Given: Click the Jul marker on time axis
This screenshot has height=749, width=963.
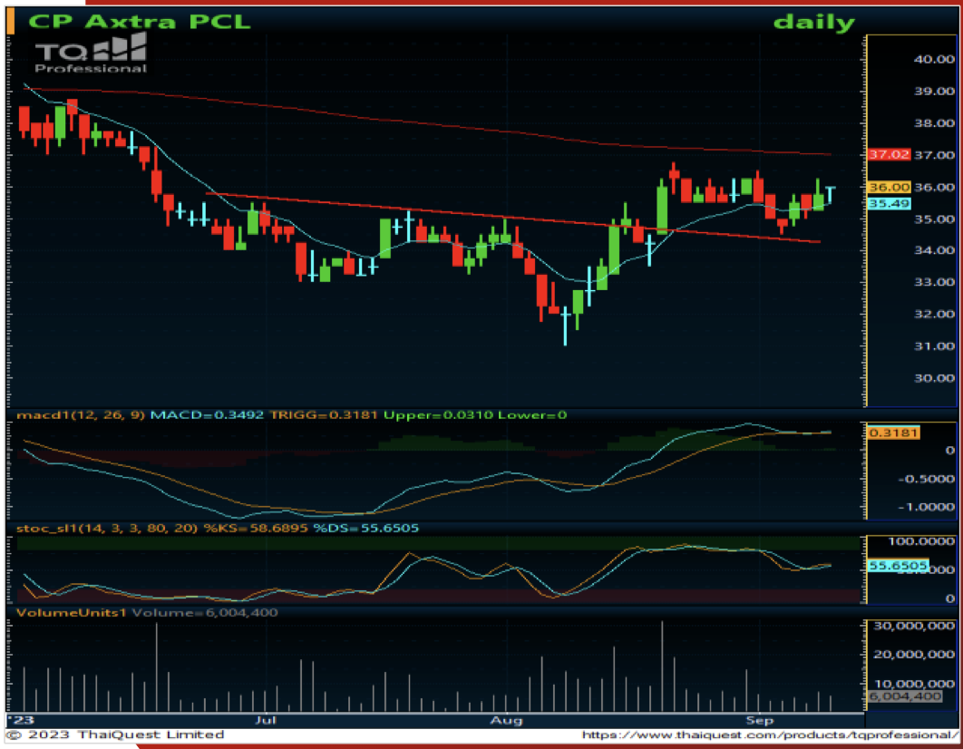Looking at the screenshot, I should coord(266,720).
